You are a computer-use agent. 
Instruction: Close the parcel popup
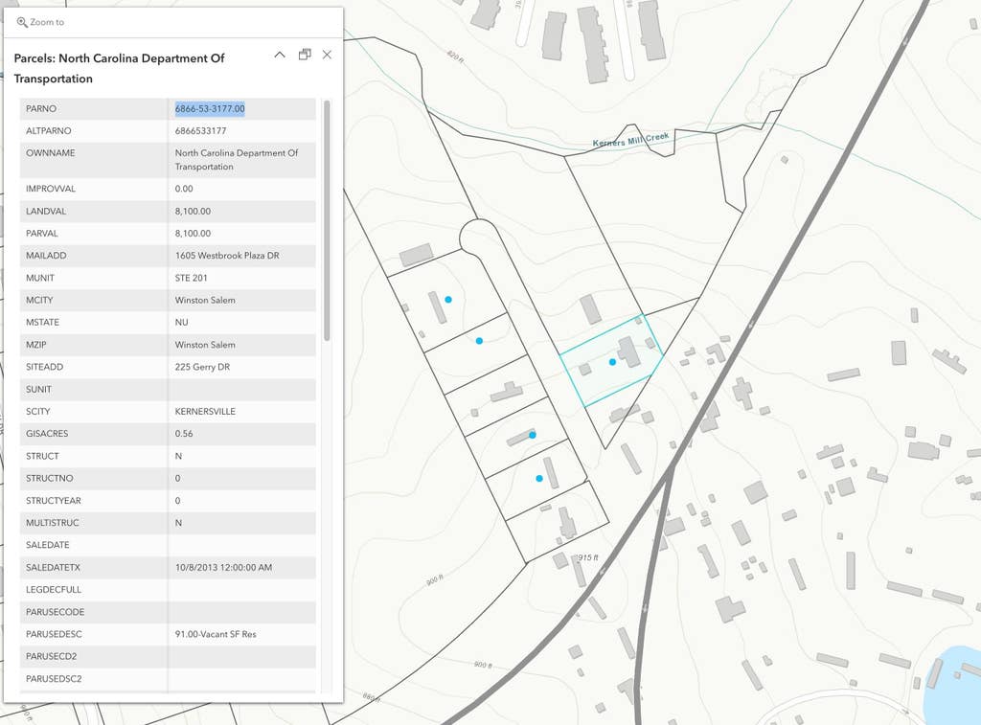327,55
